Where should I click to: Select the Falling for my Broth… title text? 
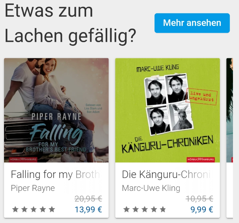tap(56, 175)
